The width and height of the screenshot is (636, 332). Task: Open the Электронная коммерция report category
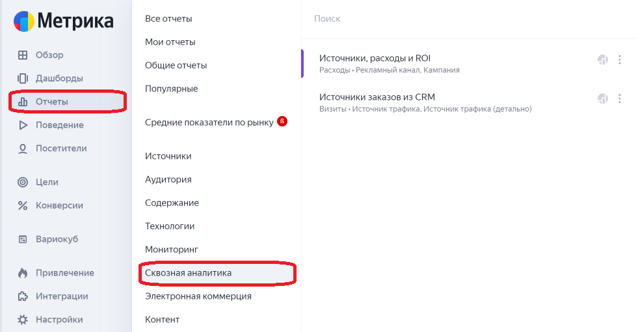click(x=198, y=296)
